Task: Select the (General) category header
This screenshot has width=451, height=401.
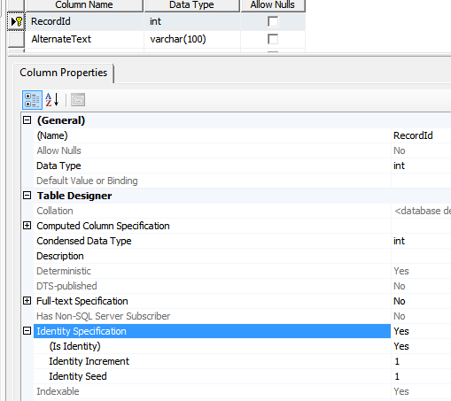Action: pos(61,120)
